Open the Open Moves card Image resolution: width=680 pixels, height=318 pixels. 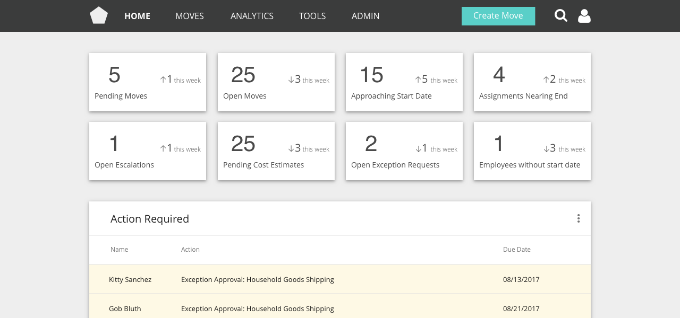(x=276, y=82)
